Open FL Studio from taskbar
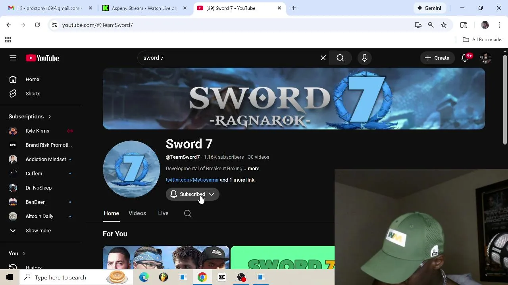 [x=163, y=277]
